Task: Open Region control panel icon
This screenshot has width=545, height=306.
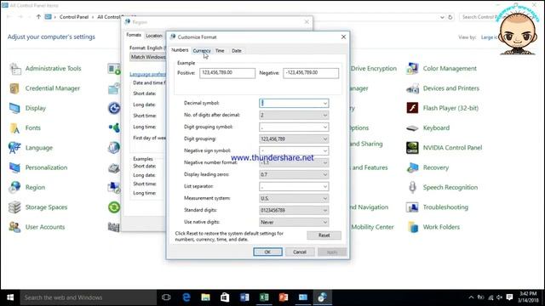Action: tap(14, 187)
